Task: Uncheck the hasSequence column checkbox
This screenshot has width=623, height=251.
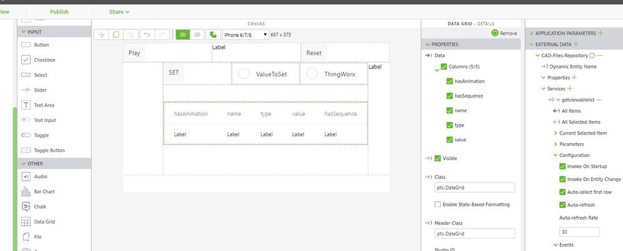Action: pyautogui.click(x=449, y=95)
